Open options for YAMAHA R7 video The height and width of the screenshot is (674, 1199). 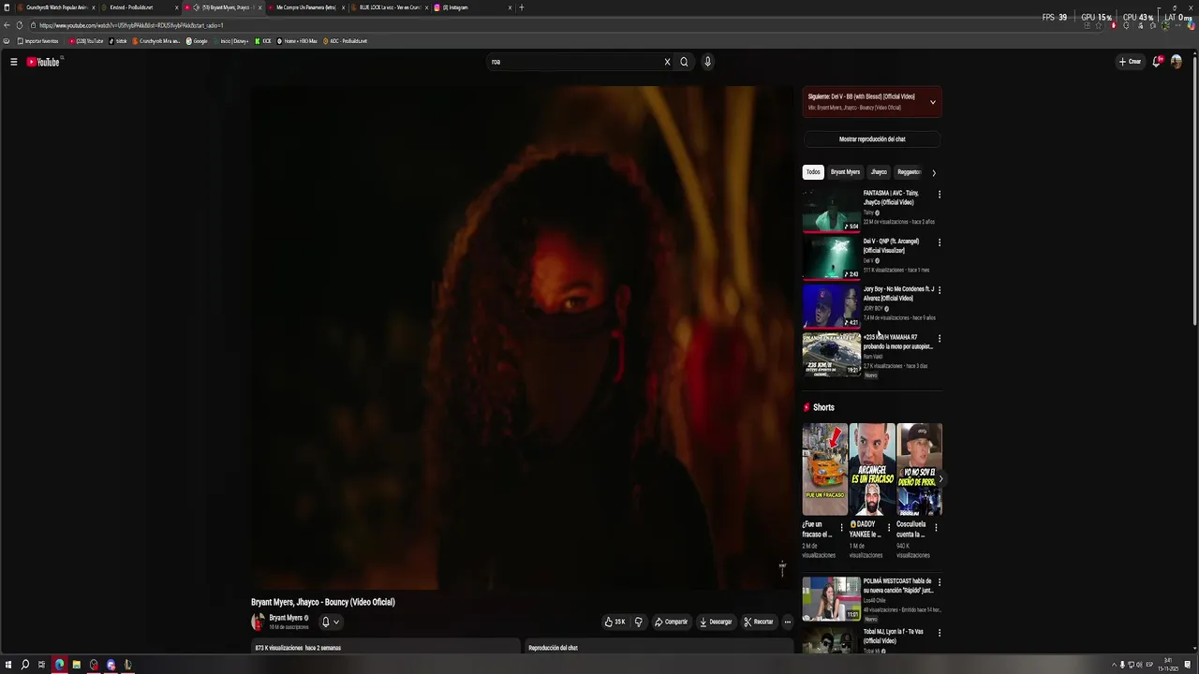[x=940, y=338]
